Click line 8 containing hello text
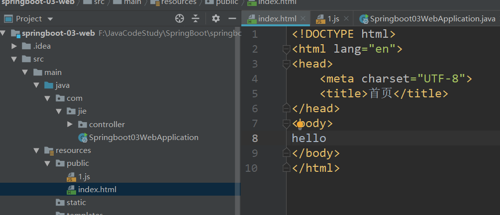Screen dimensions: 500x215 pos(309,139)
